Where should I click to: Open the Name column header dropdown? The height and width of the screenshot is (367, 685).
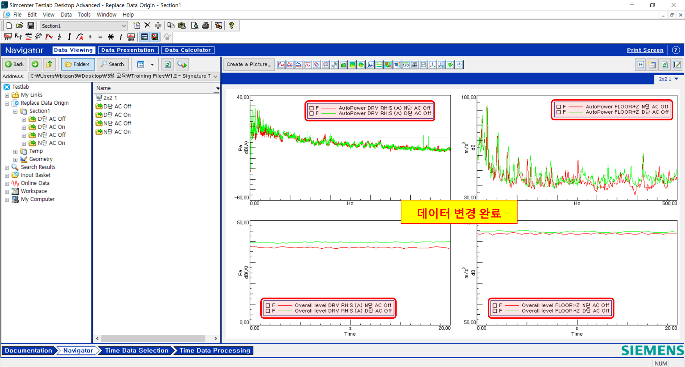coord(217,88)
